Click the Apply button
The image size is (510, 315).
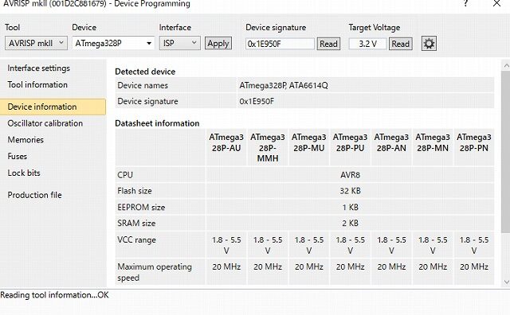click(218, 44)
